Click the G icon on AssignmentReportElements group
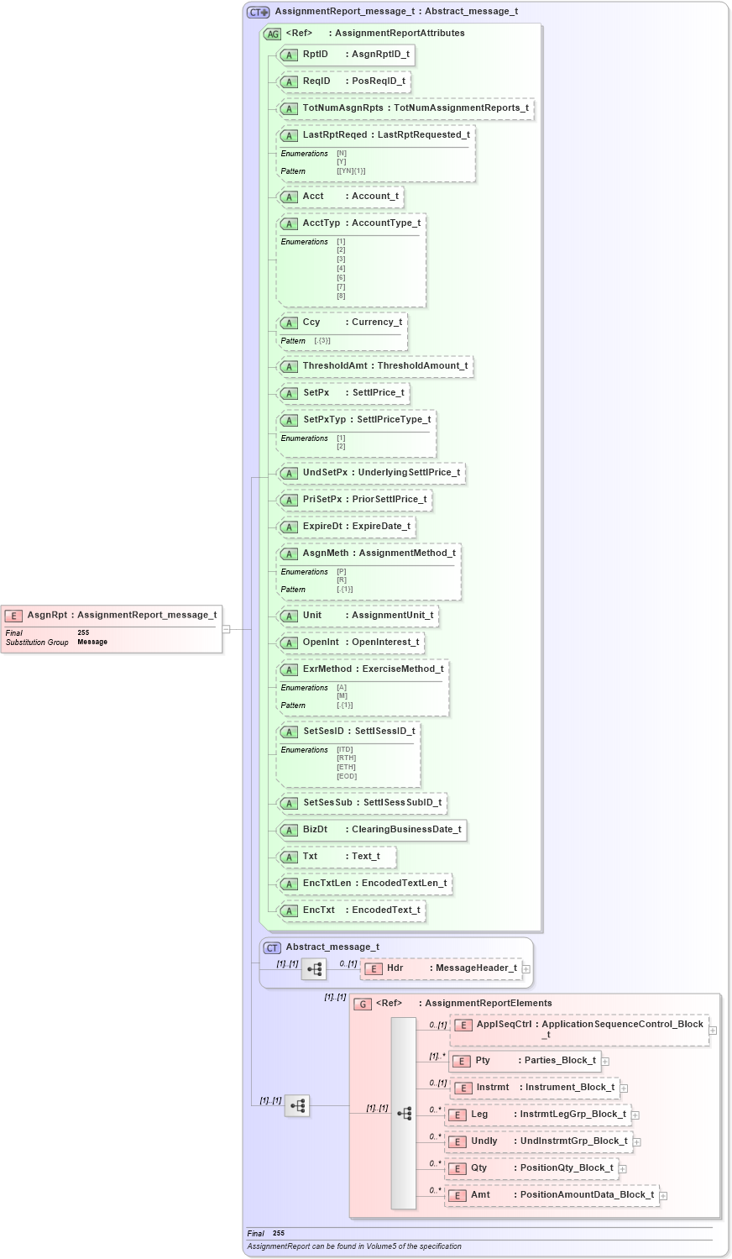732x1259 pixels. (x=363, y=1003)
